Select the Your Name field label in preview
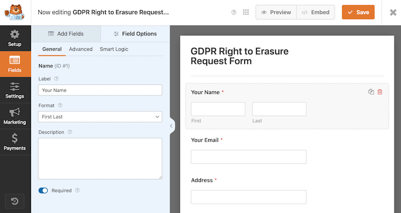 point(205,93)
